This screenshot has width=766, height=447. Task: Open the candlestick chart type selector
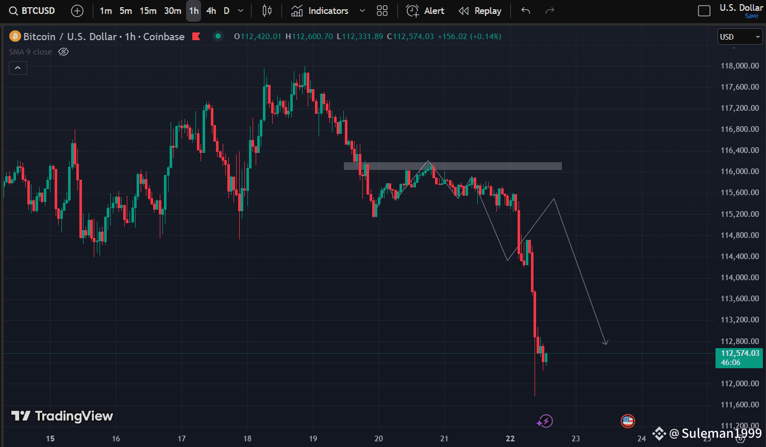[267, 11]
